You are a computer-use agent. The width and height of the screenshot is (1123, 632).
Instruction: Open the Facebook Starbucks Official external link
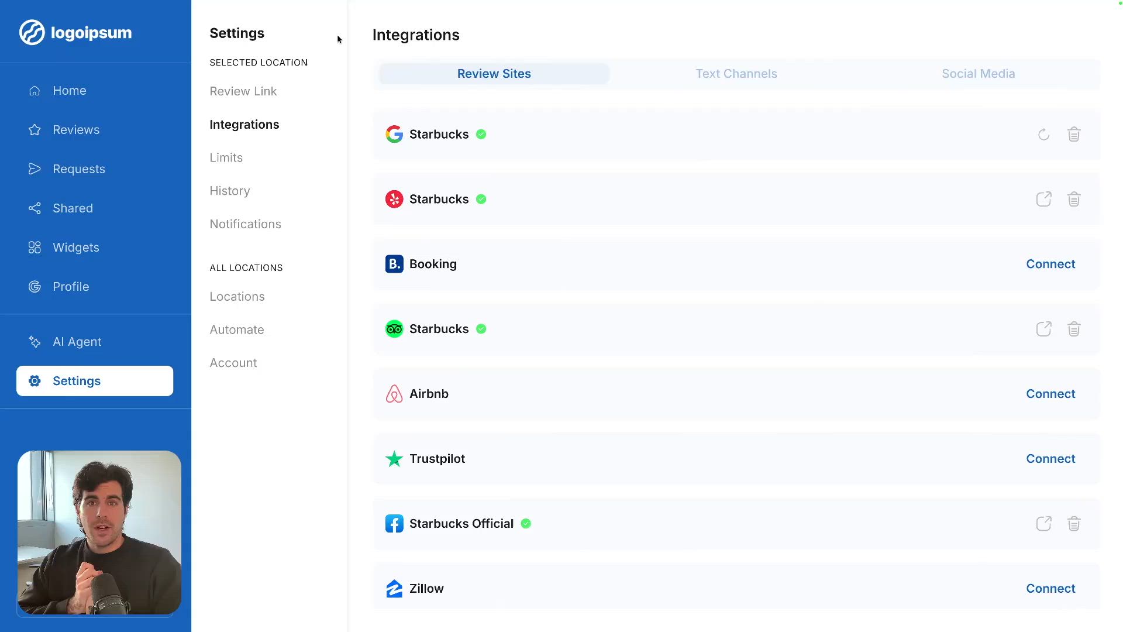(x=1043, y=524)
